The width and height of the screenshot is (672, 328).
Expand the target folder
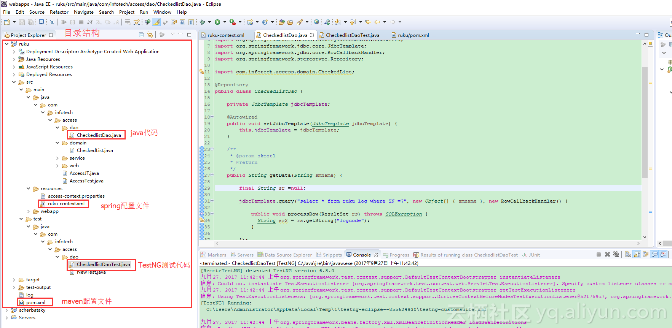14,280
